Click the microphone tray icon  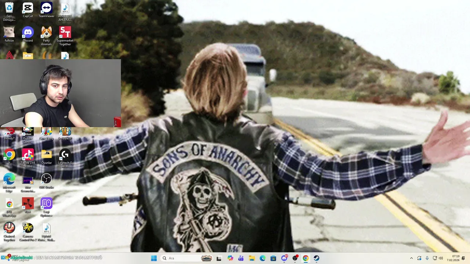427,258
